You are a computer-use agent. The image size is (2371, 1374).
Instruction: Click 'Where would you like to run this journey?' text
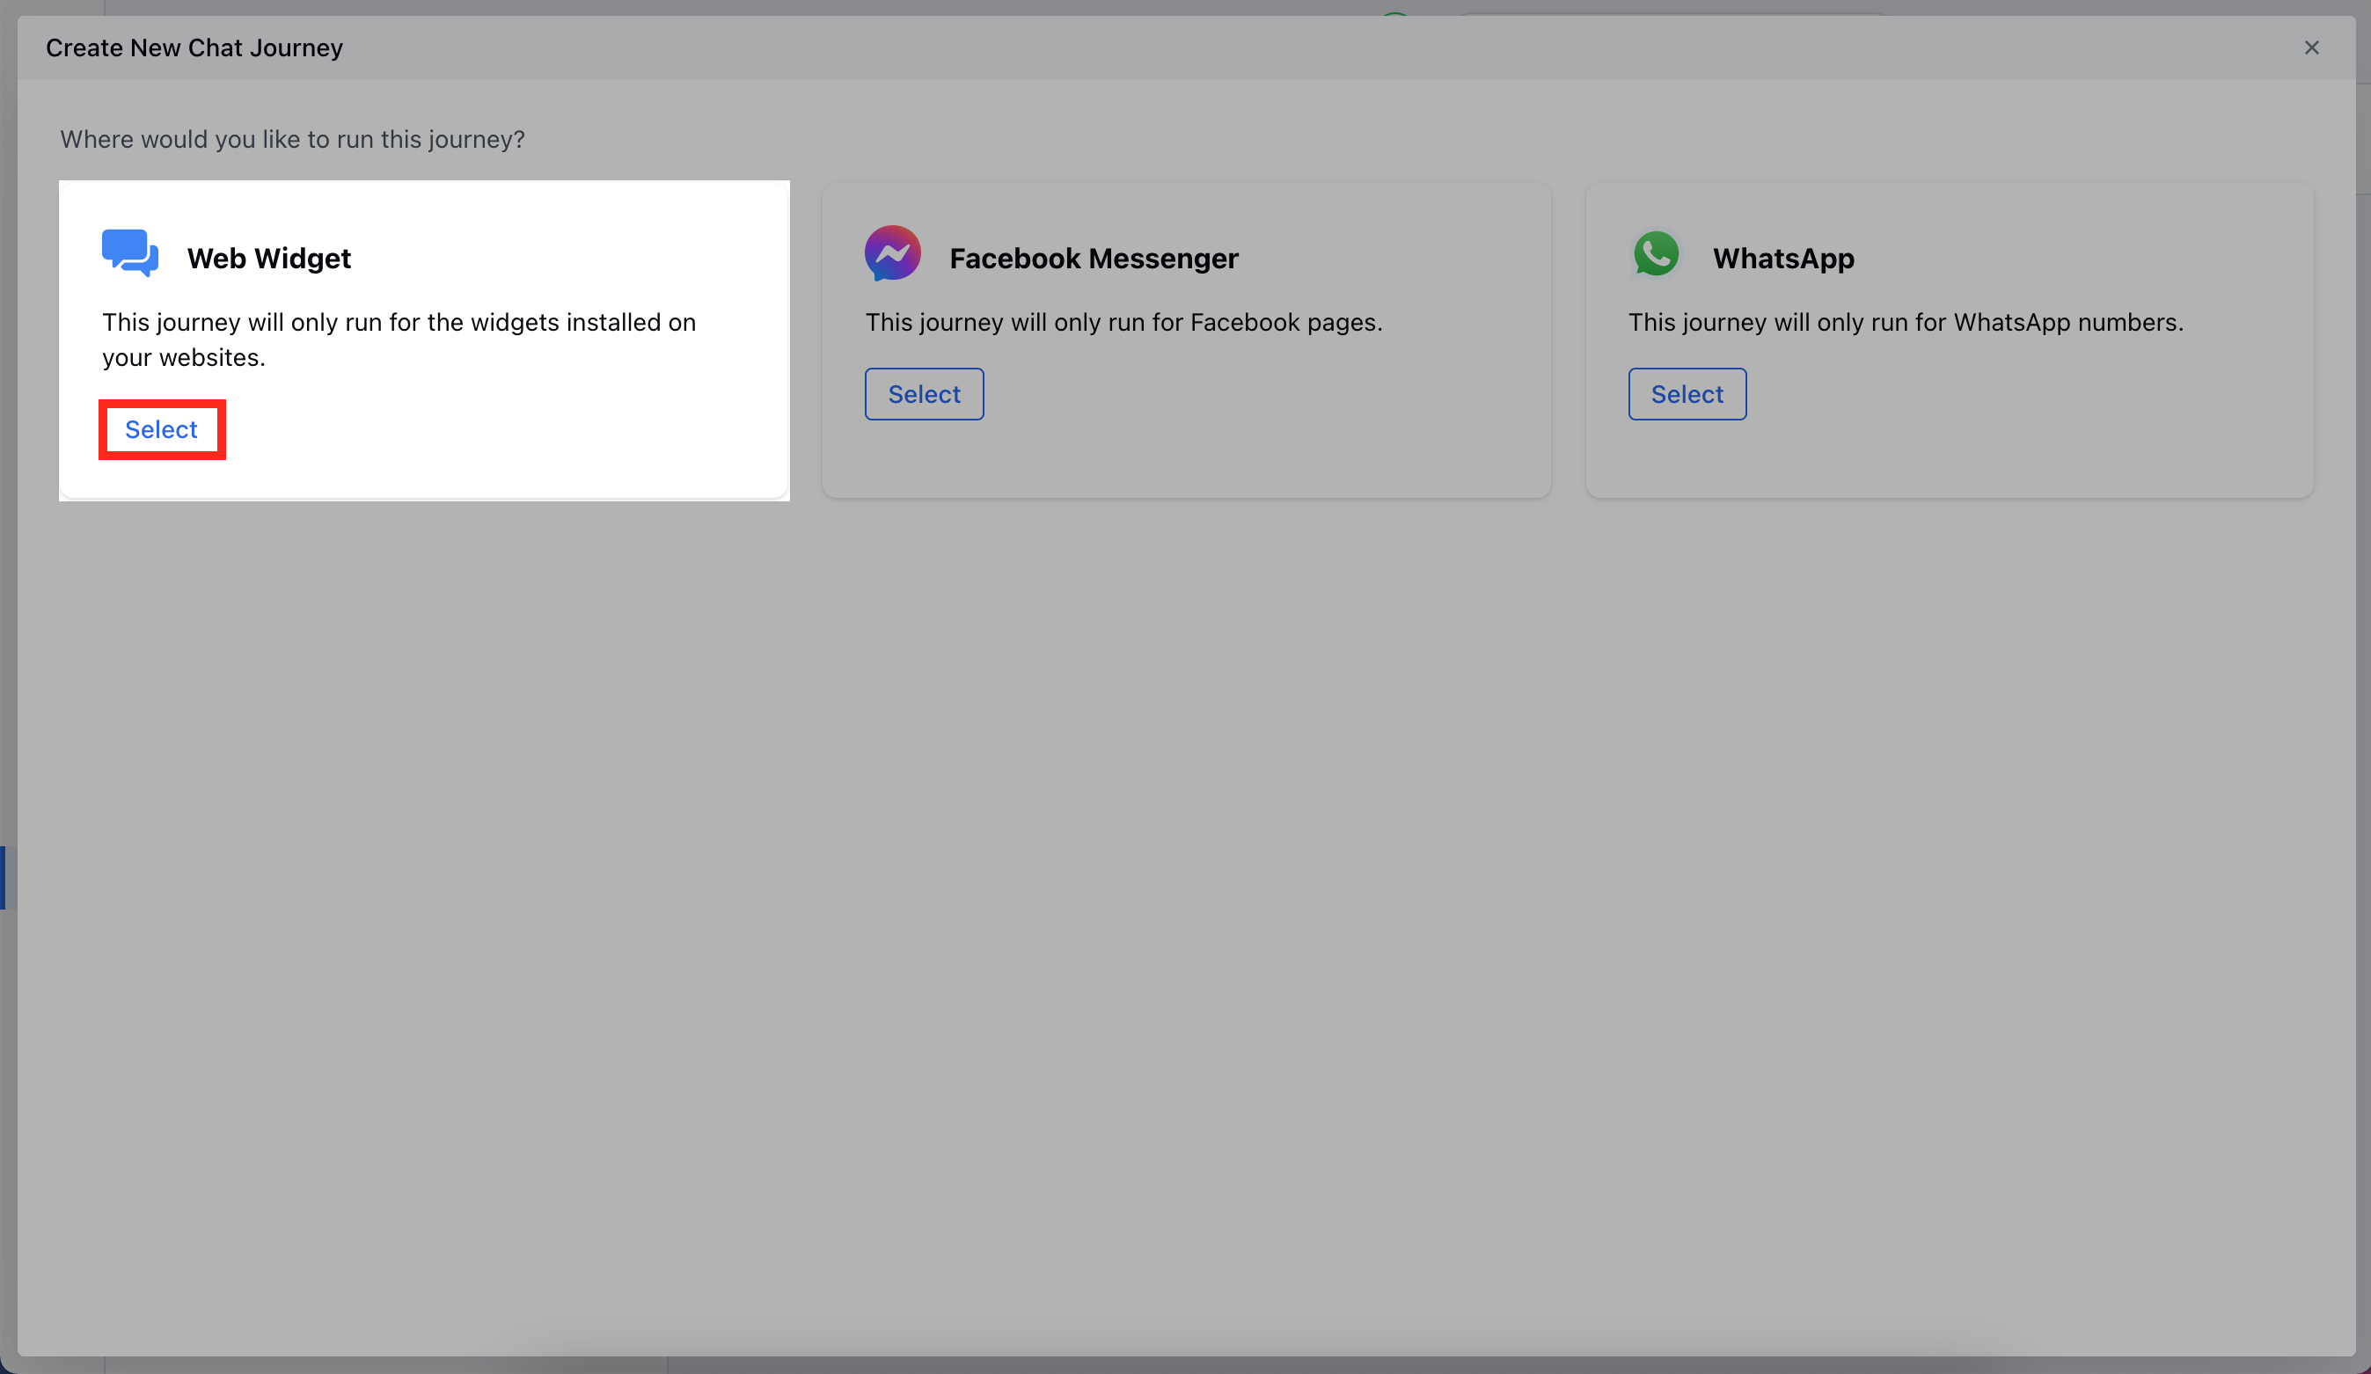[x=293, y=139]
